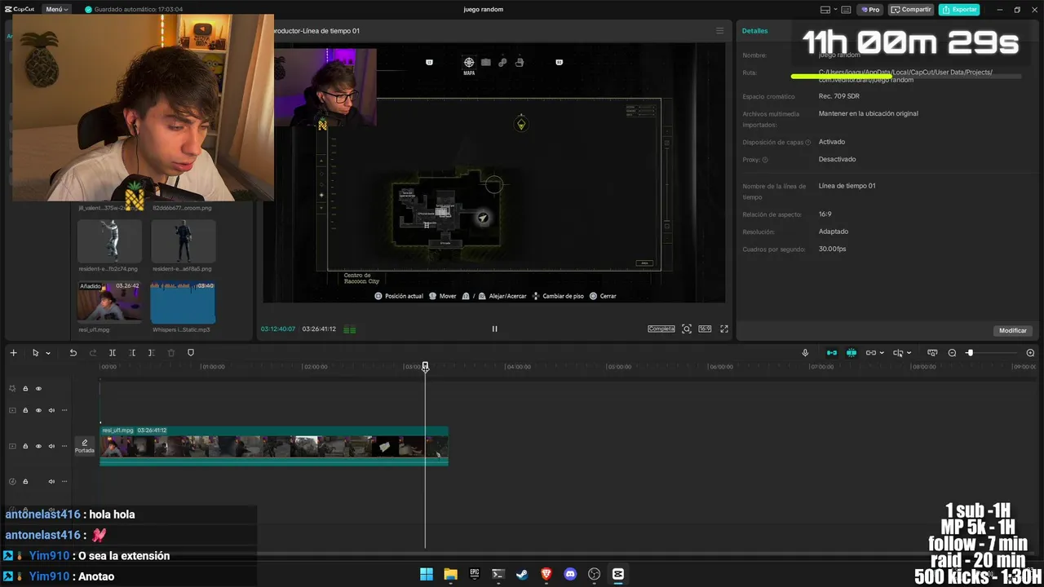1044x587 pixels.
Task: Delete right of playhead with trim-right tool
Action: [x=151, y=353]
